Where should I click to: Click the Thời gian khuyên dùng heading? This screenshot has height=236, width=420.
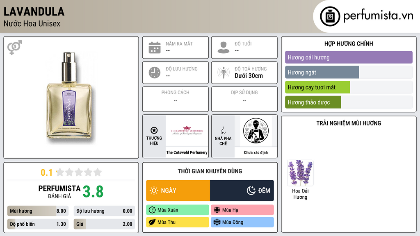(x=210, y=171)
